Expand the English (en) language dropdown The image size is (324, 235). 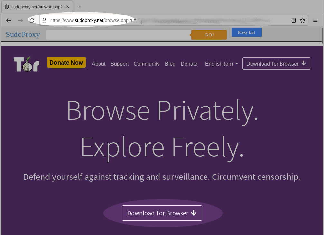click(222, 64)
